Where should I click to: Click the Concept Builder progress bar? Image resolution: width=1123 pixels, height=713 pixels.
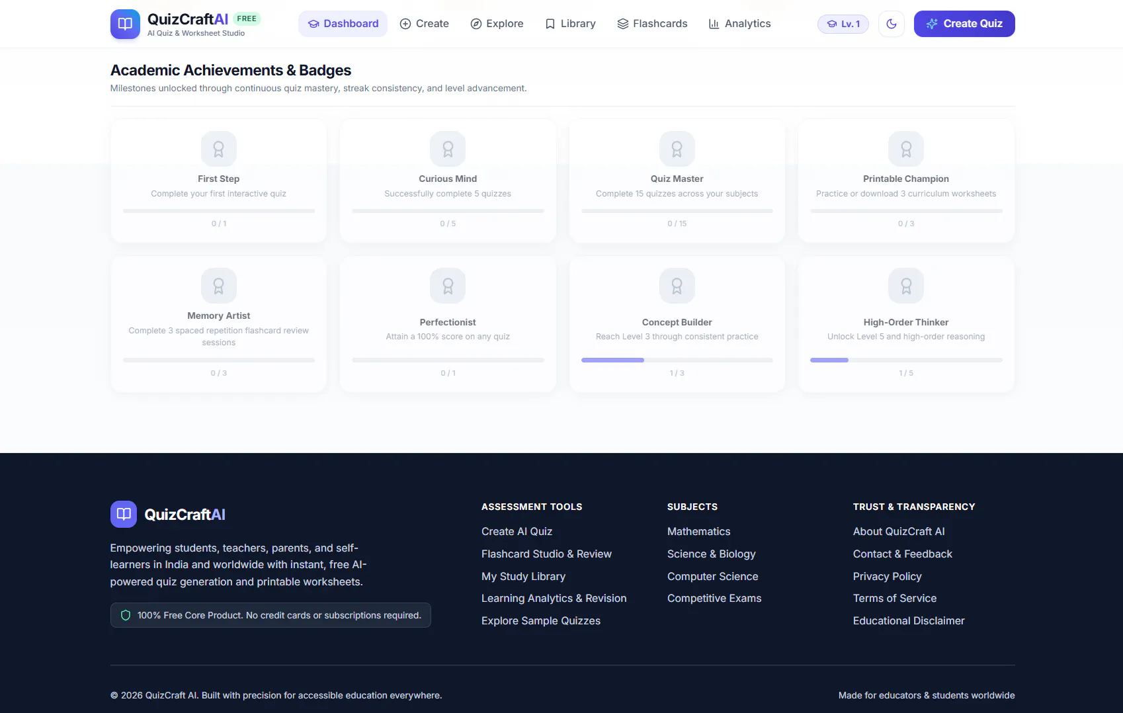coord(677,360)
